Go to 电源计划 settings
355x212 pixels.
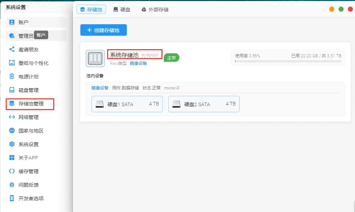[x=36, y=76]
